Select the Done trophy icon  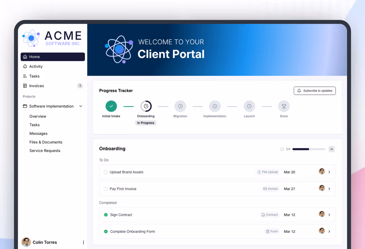(284, 106)
